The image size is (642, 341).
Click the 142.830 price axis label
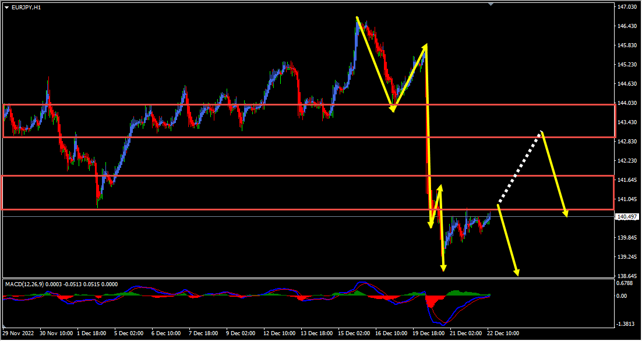(x=626, y=142)
